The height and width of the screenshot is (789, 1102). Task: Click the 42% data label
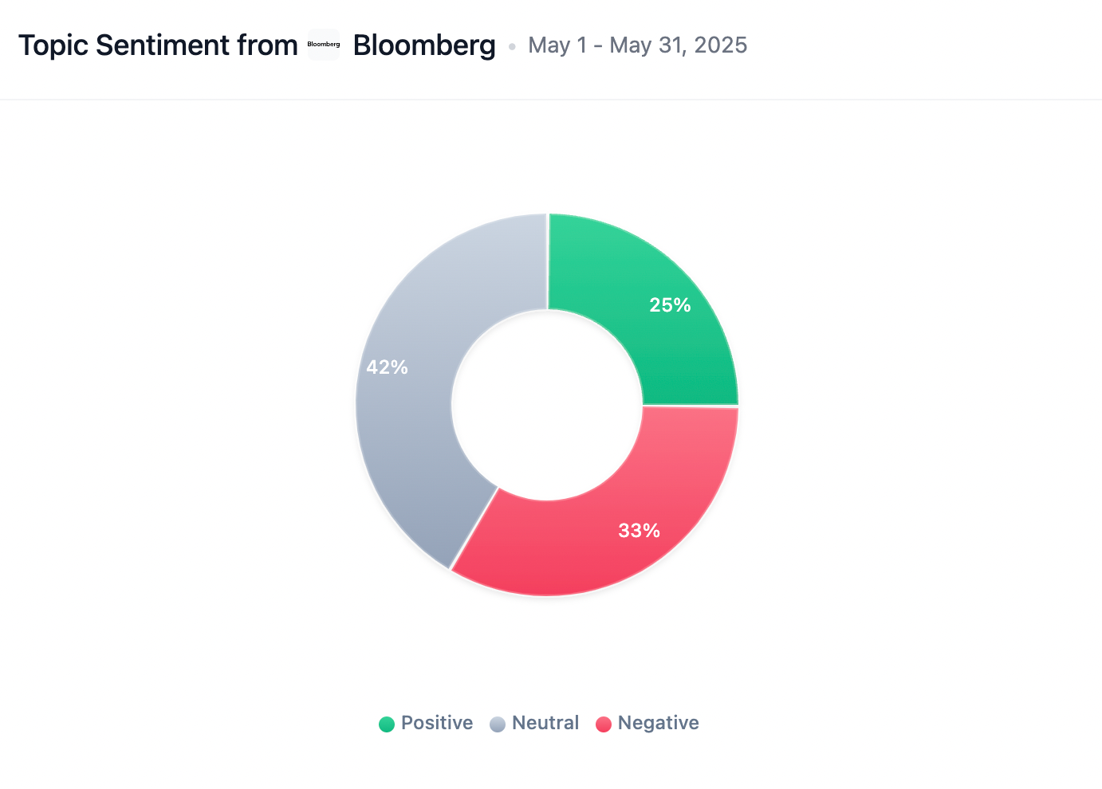pyautogui.click(x=388, y=367)
